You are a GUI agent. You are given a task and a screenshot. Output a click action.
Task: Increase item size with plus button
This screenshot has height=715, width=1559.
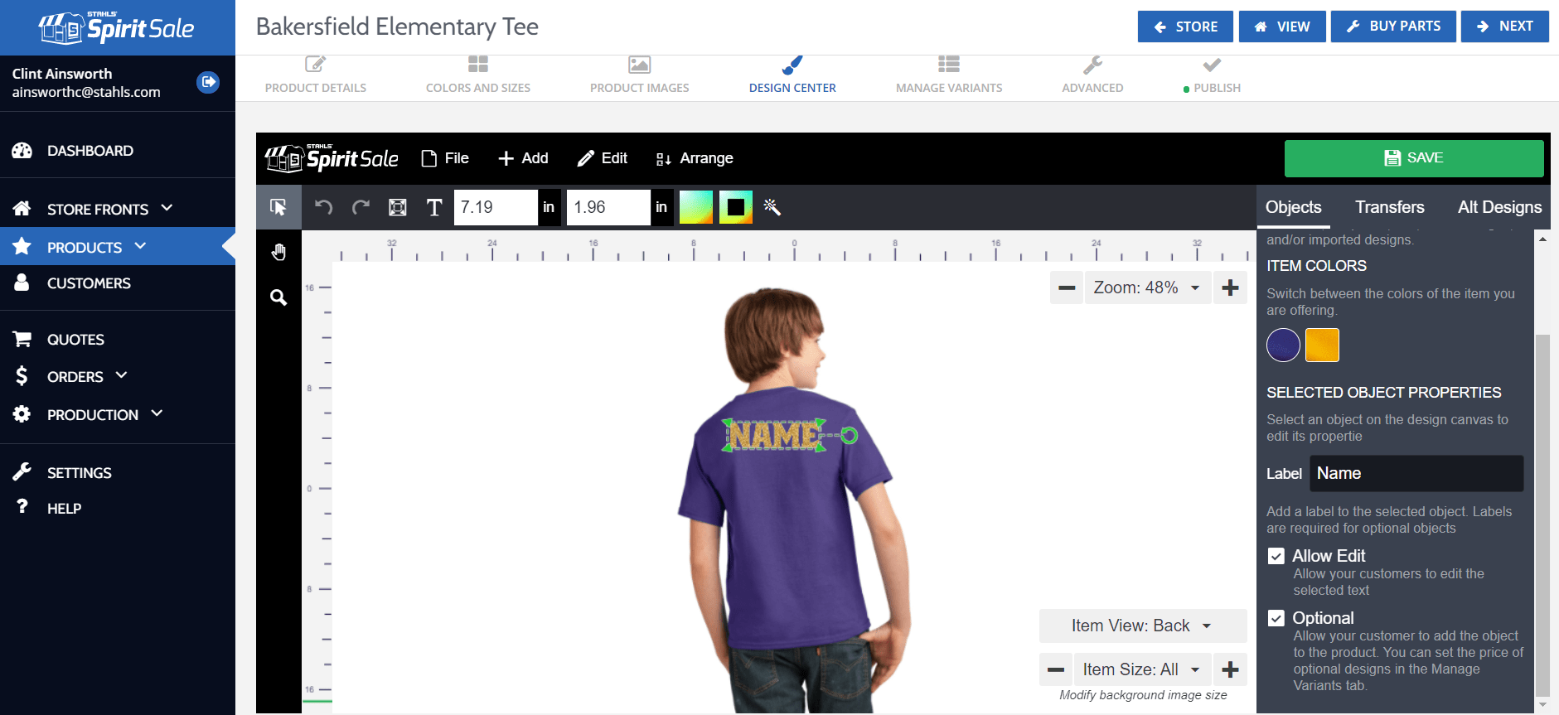pos(1230,669)
